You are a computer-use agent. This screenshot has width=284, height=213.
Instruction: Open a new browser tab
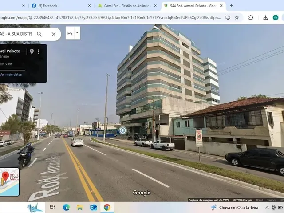[231, 6]
